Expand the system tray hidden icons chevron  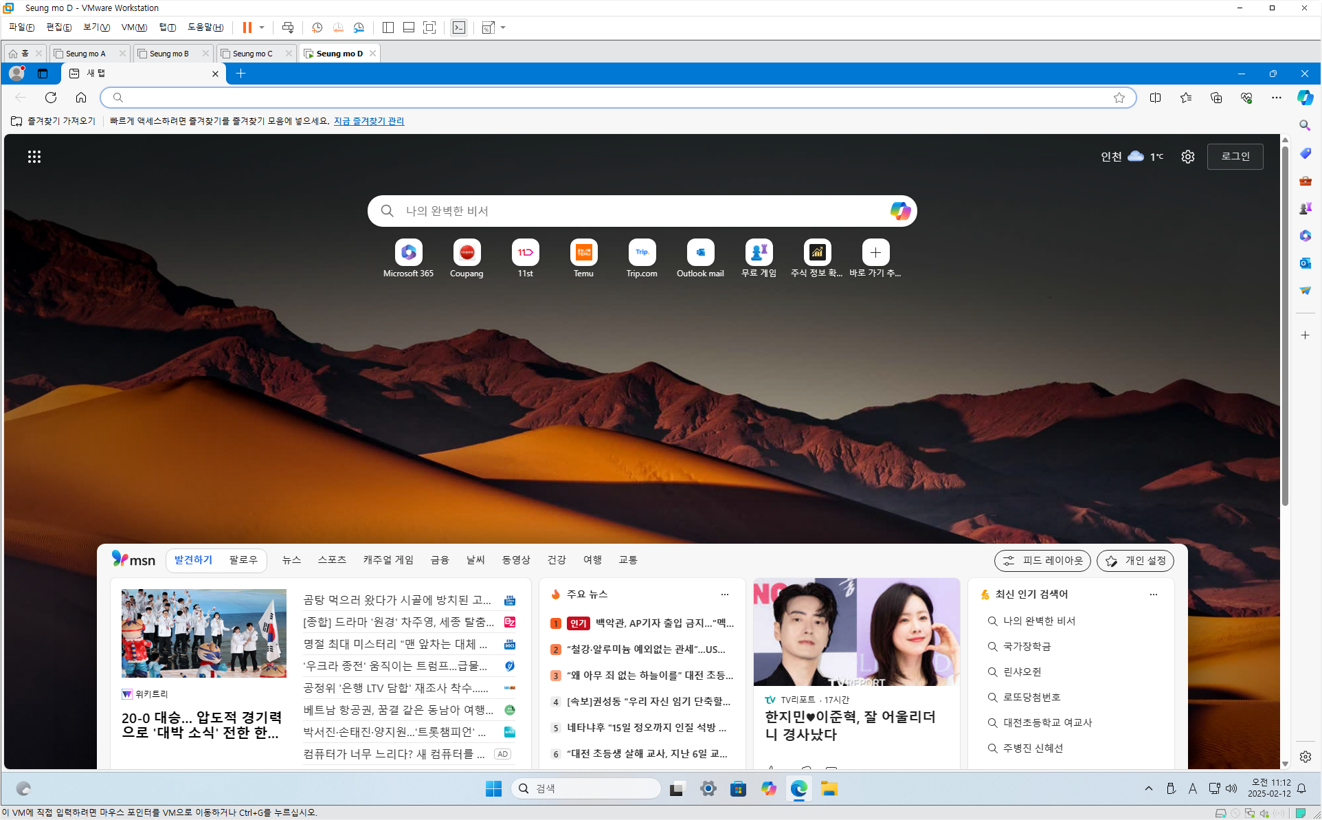coord(1148,788)
